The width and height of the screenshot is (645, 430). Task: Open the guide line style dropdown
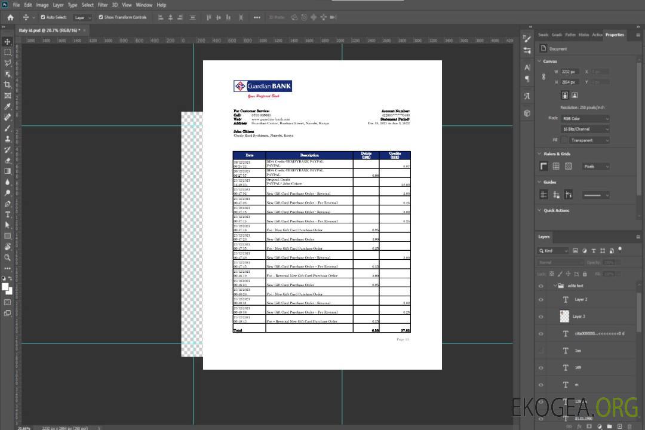[x=596, y=195]
